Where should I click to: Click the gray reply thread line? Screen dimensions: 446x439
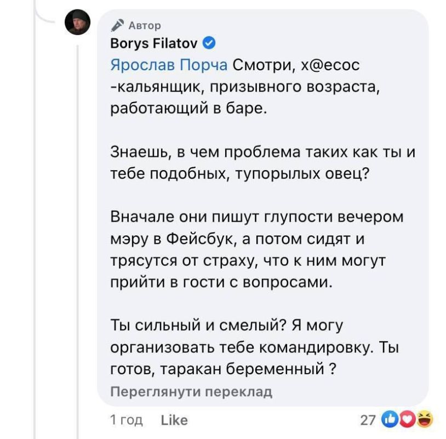(77, 219)
